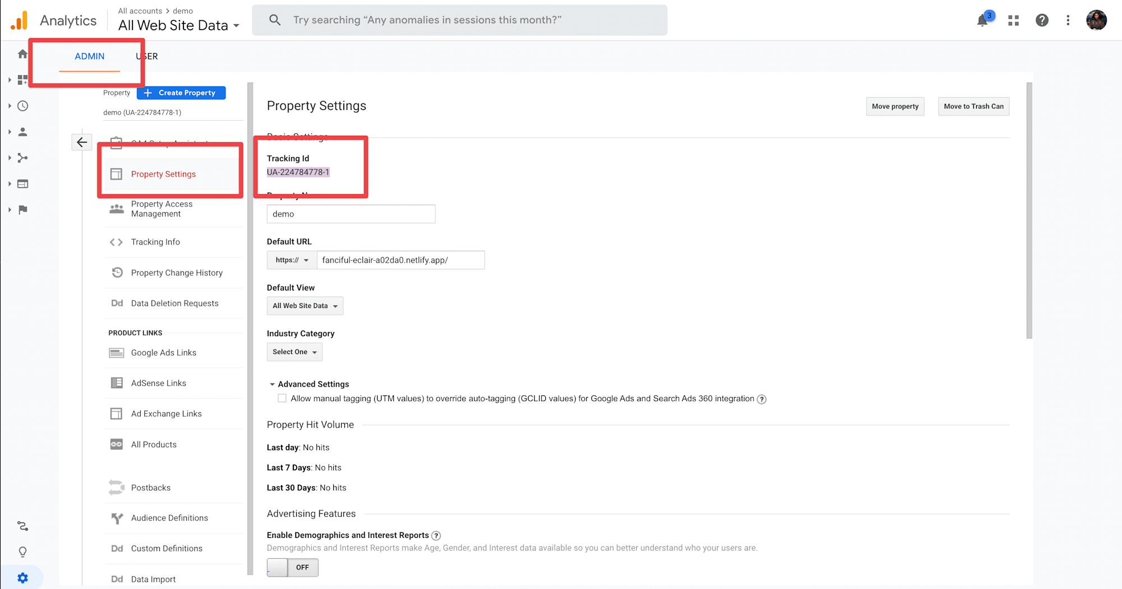Open the three-dot more options menu
Screen dimensions: 1122x589
click(x=1068, y=20)
